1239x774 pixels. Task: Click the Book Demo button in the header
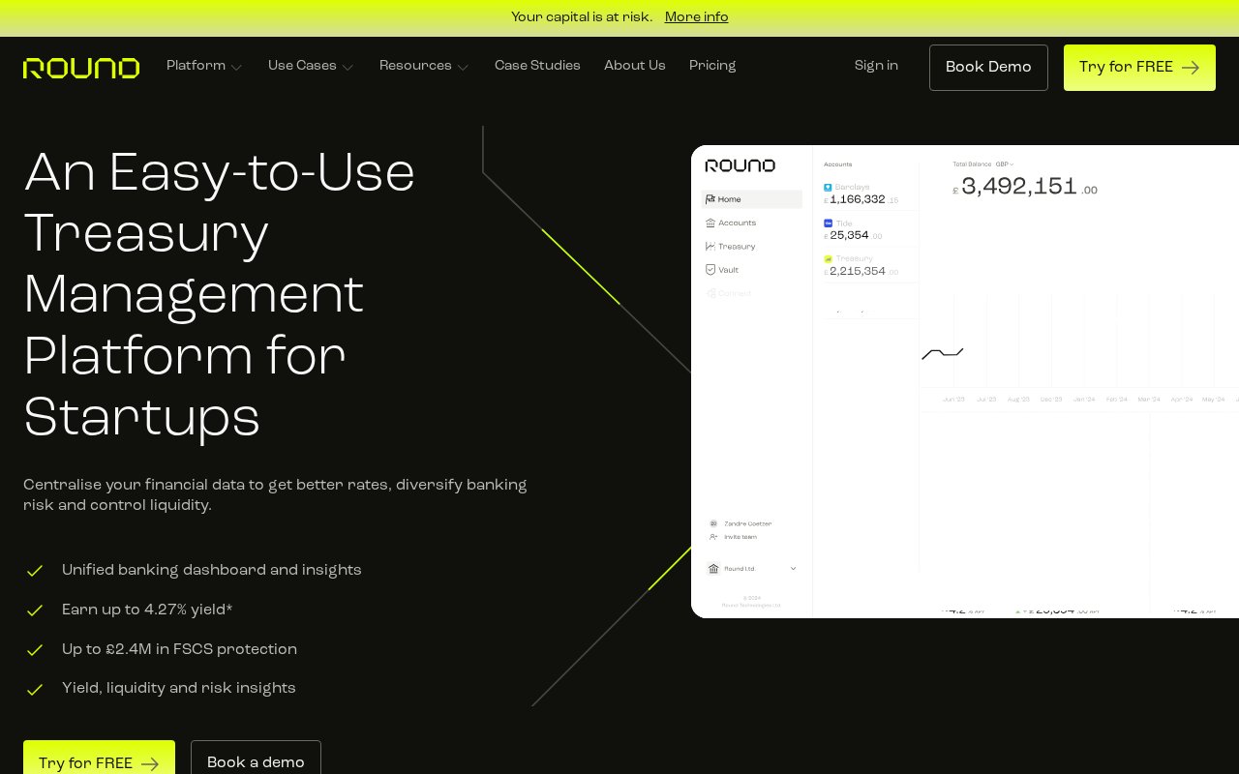coord(988,68)
